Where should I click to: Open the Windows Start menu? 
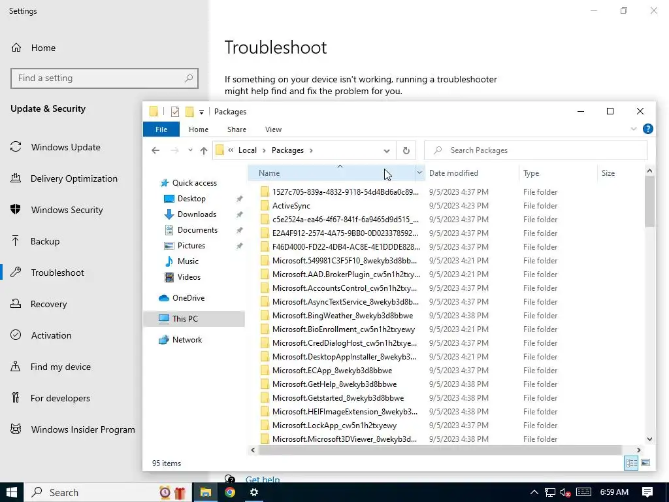12,492
